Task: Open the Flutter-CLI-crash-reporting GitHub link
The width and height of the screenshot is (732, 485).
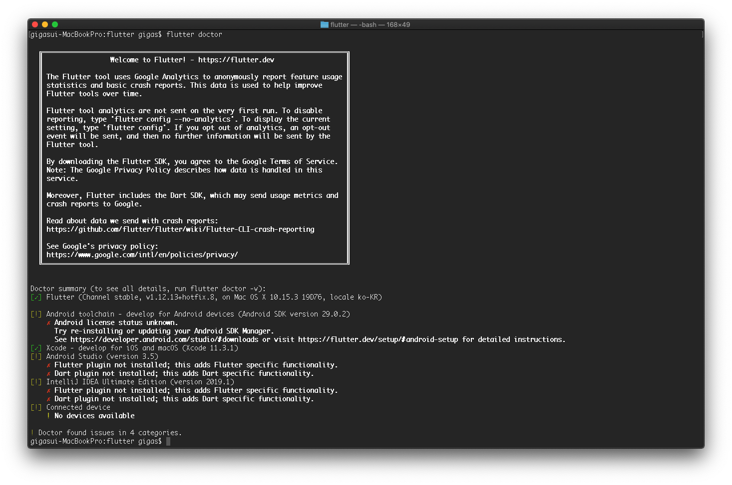Action: 180,229
